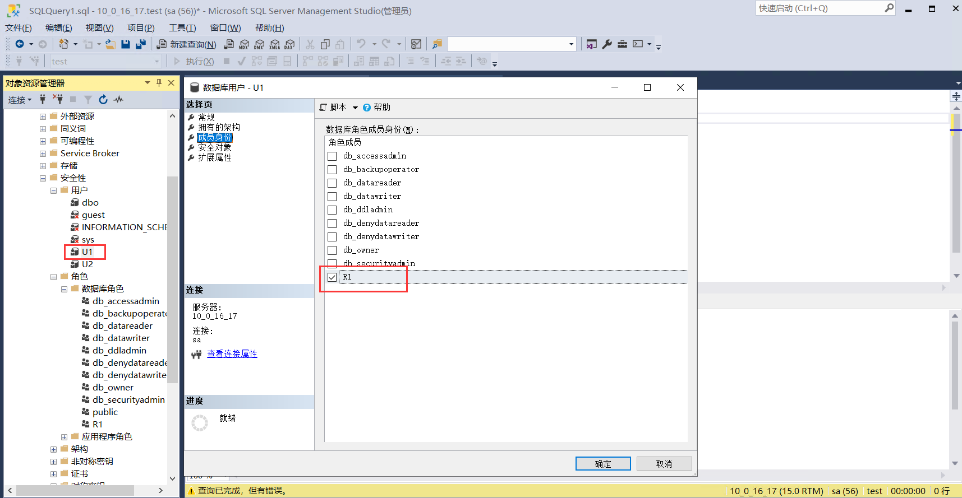Click the 执行 execute button
The width and height of the screenshot is (962, 498).
pyautogui.click(x=194, y=61)
